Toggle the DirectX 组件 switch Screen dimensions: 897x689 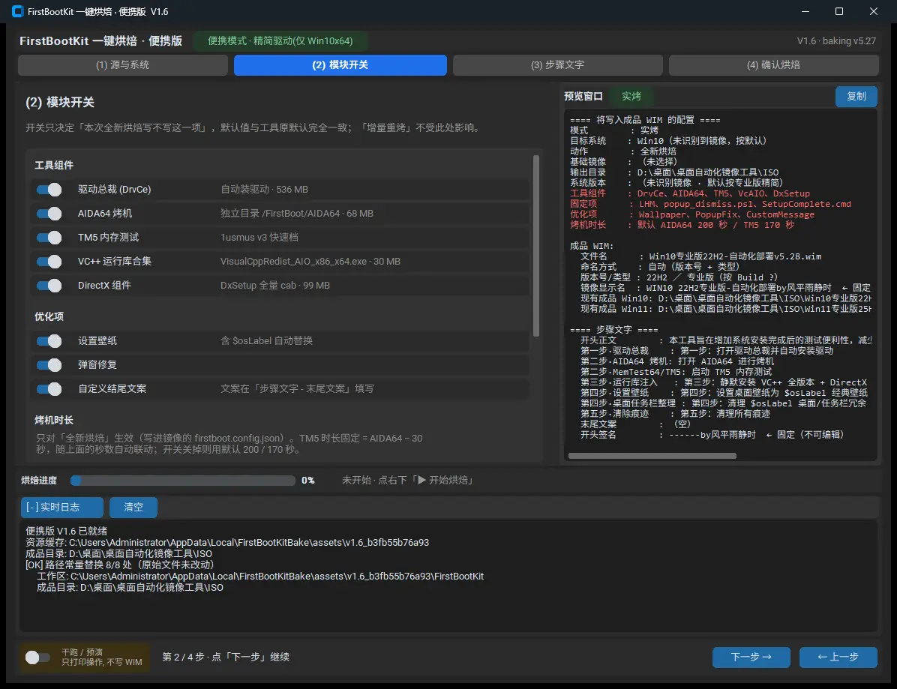[49, 286]
